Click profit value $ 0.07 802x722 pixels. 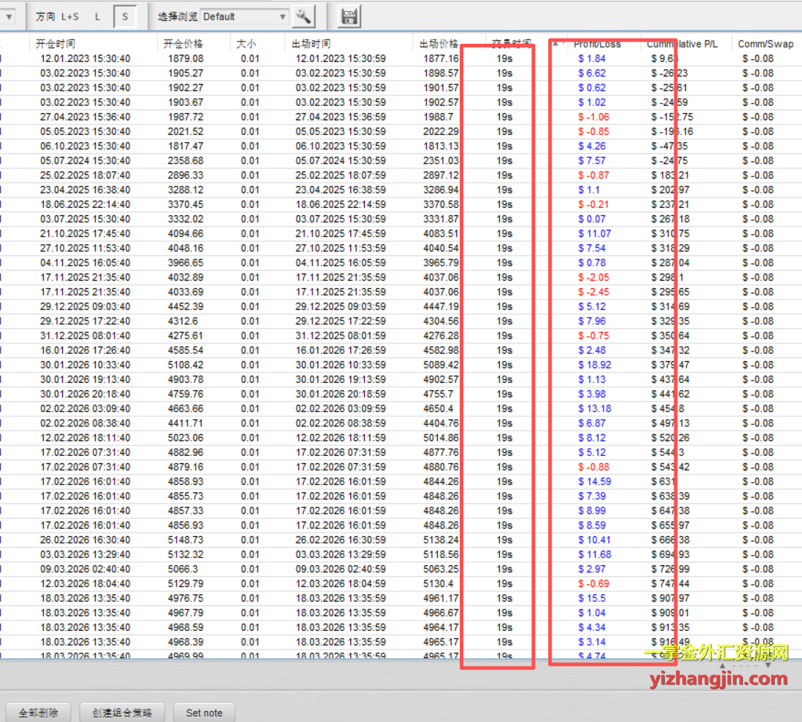(592, 219)
